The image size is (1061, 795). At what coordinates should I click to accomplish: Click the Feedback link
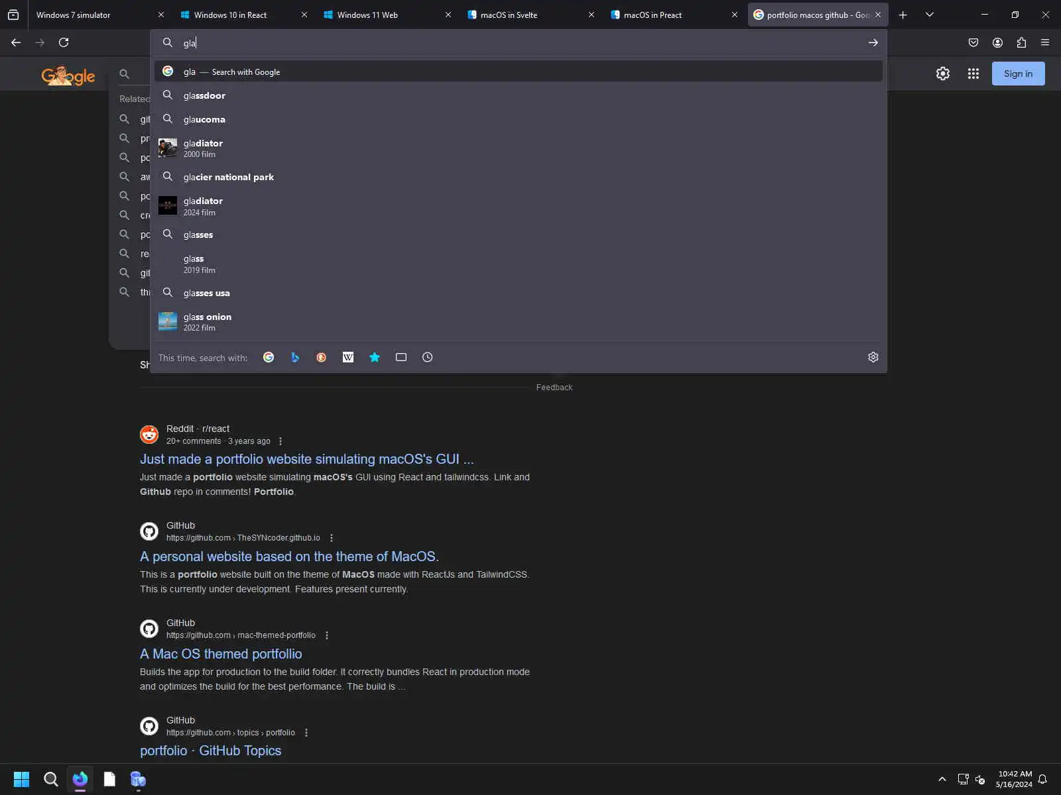pyautogui.click(x=554, y=388)
